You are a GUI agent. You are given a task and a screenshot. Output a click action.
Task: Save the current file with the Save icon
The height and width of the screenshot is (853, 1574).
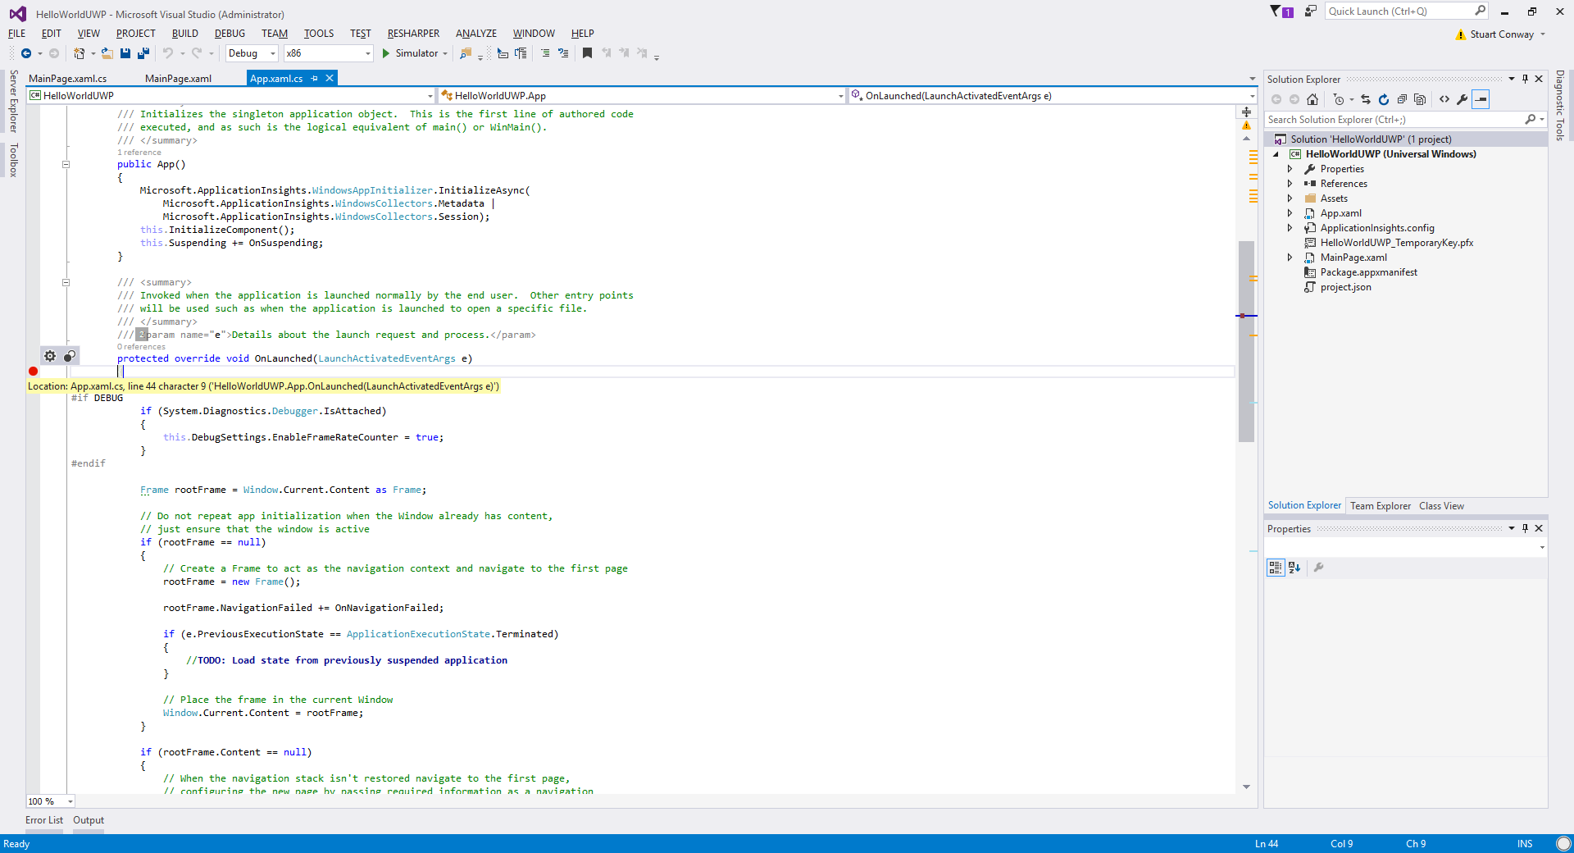click(125, 53)
